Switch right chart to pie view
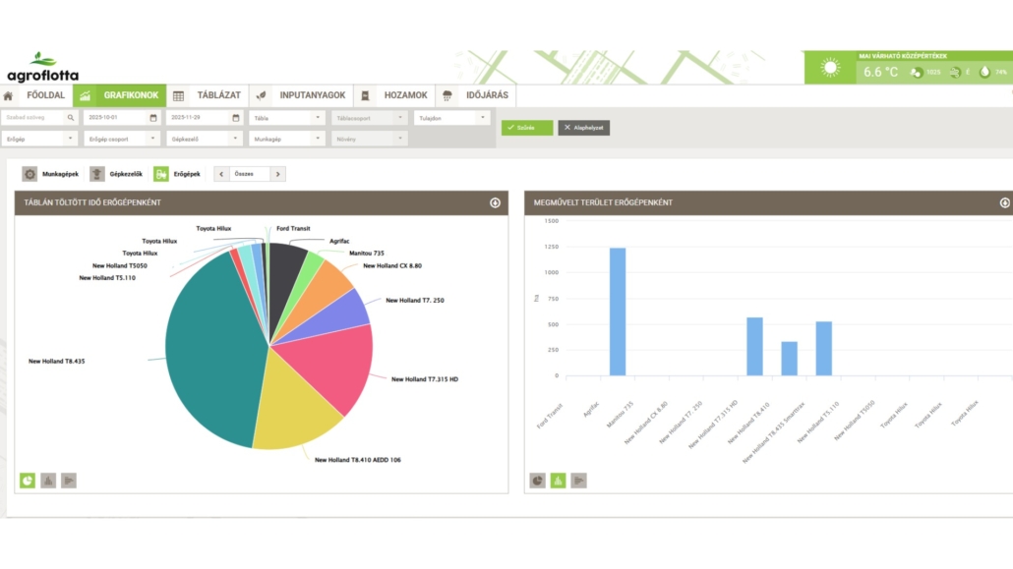The image size is (1013, 569). click(x=538, y=481)
